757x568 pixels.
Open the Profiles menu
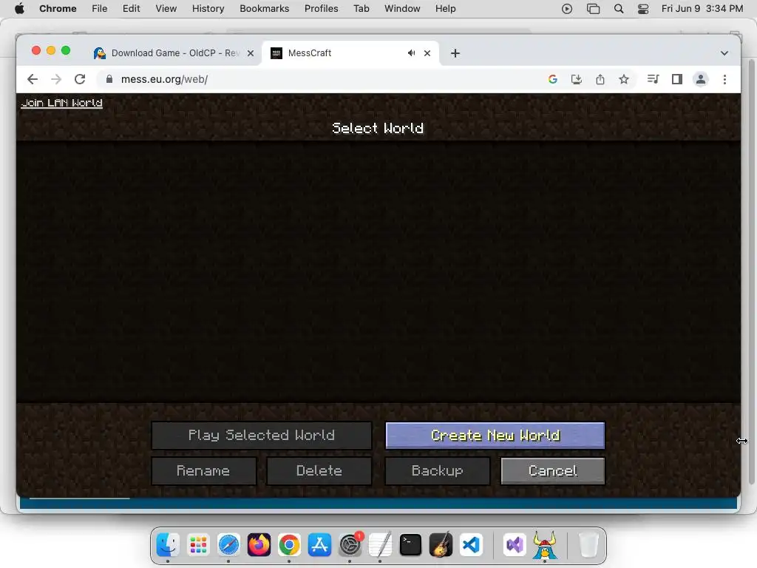pos(322,9)
